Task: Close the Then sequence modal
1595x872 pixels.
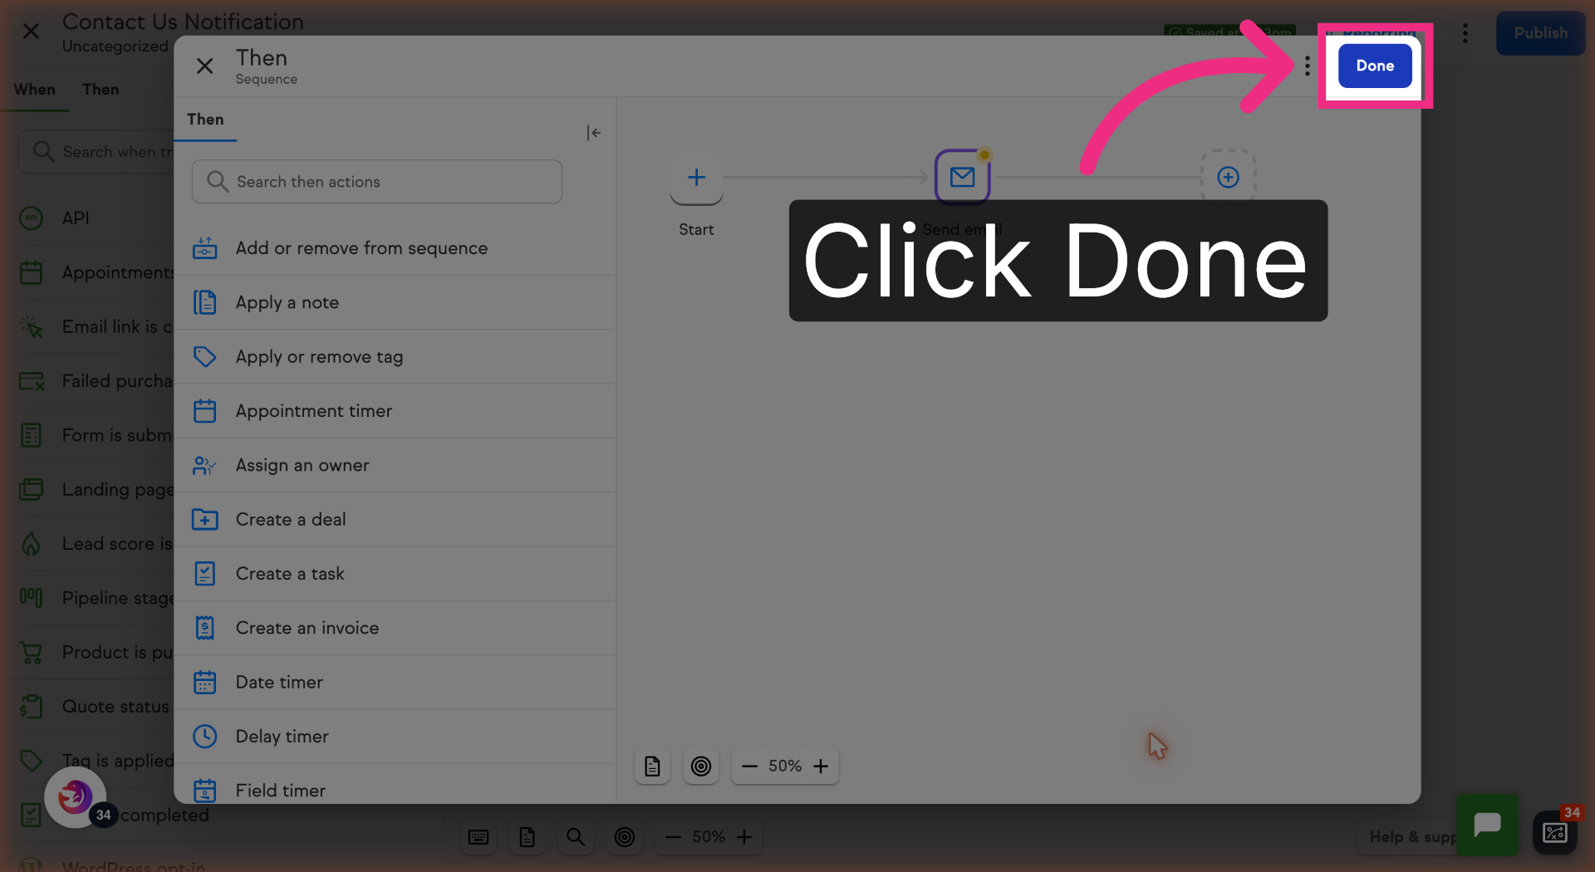Action: click(204, 66)
